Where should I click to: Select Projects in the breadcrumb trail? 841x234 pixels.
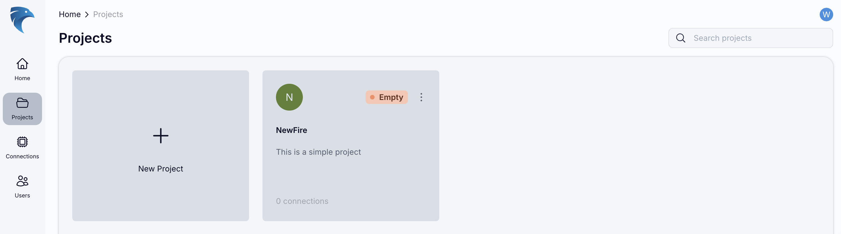pos(108,14)
